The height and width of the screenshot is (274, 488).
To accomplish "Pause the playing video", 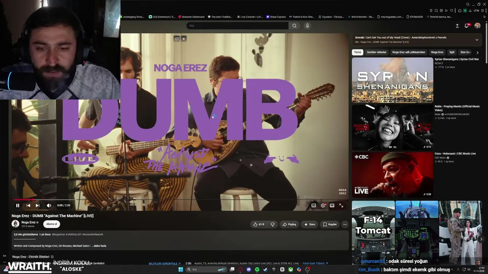I will click(18, 205).
